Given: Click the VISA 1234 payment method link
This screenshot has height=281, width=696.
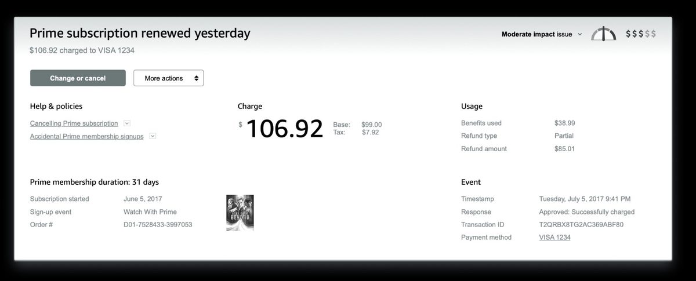Looking at the screenshot, I should pos(554,237).
